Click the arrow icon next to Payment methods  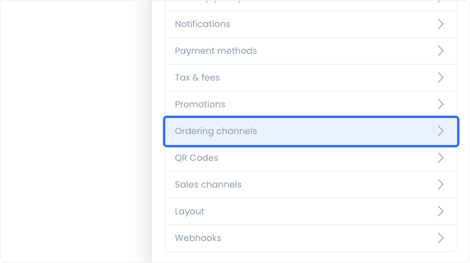[441, 51]
